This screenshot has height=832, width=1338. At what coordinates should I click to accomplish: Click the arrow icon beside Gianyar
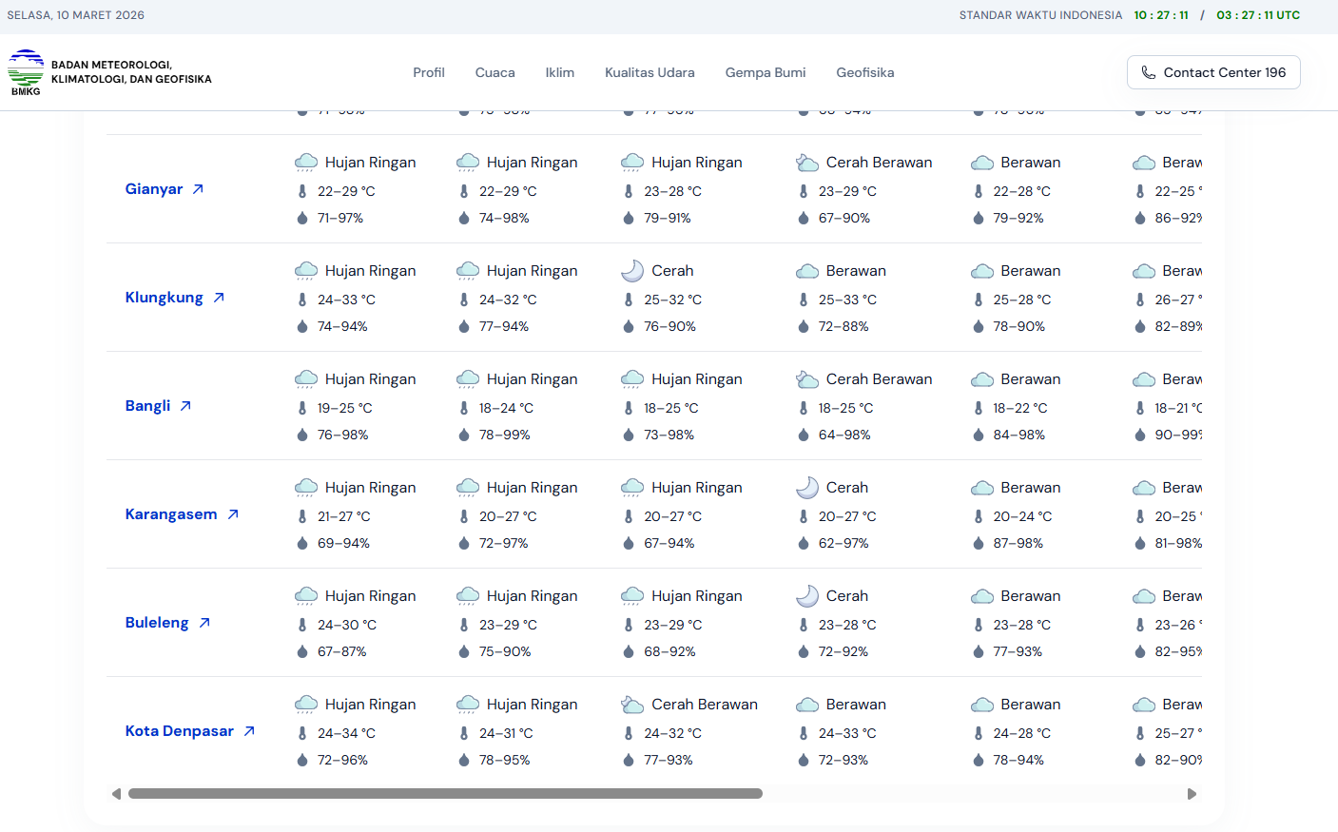[x=198, y=189]
